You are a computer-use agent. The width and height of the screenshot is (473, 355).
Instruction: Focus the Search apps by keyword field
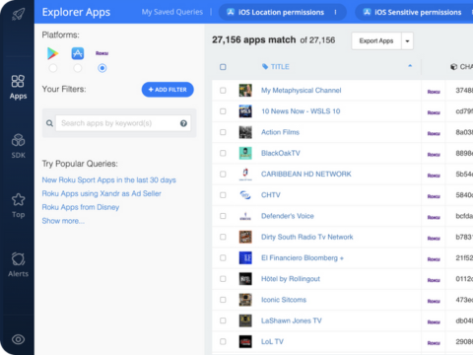[123, 123]
